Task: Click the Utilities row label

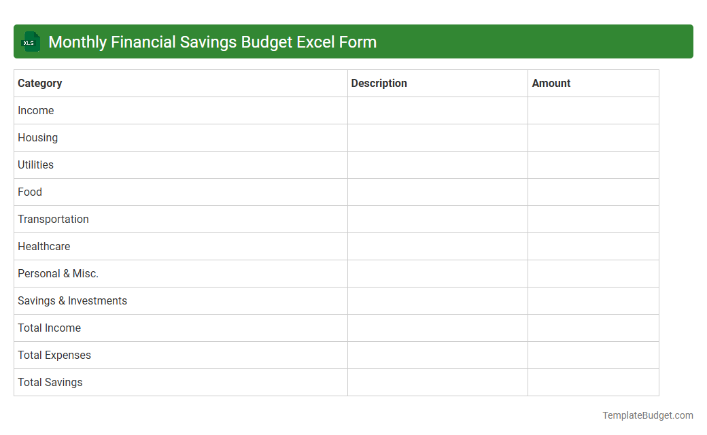Action: point(35,164)
